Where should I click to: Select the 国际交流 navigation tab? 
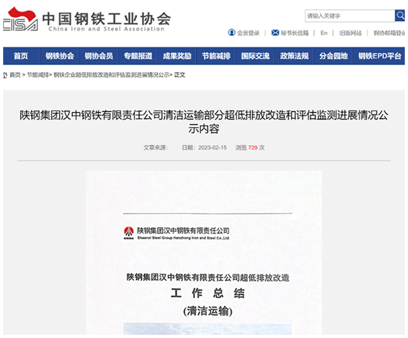pos(255,56)
